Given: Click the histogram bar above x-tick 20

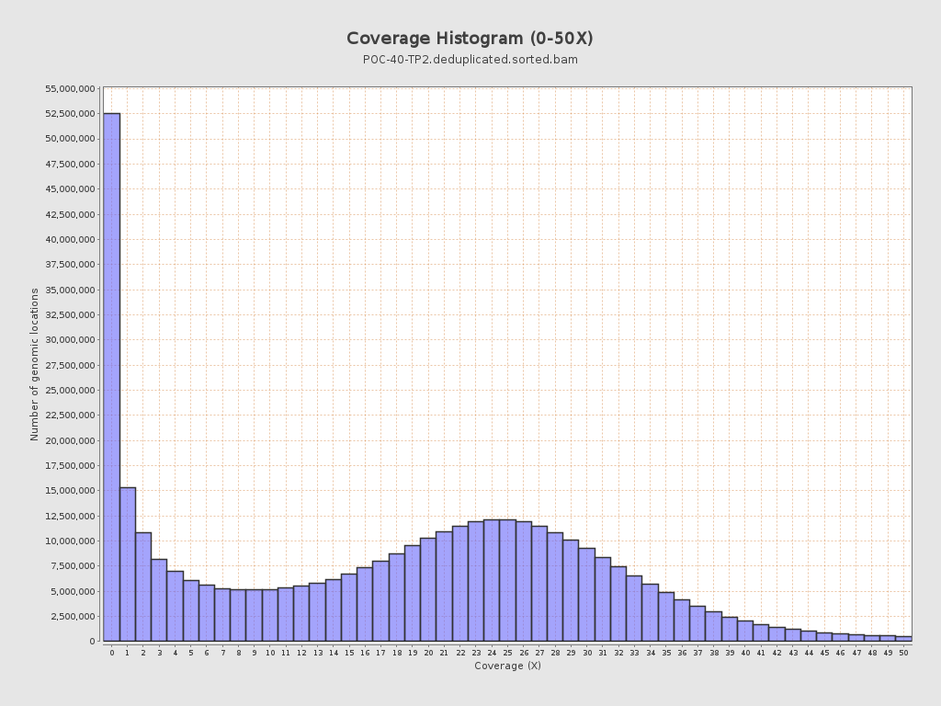Looking at the screenshot, I should click(x=428, y=589).
